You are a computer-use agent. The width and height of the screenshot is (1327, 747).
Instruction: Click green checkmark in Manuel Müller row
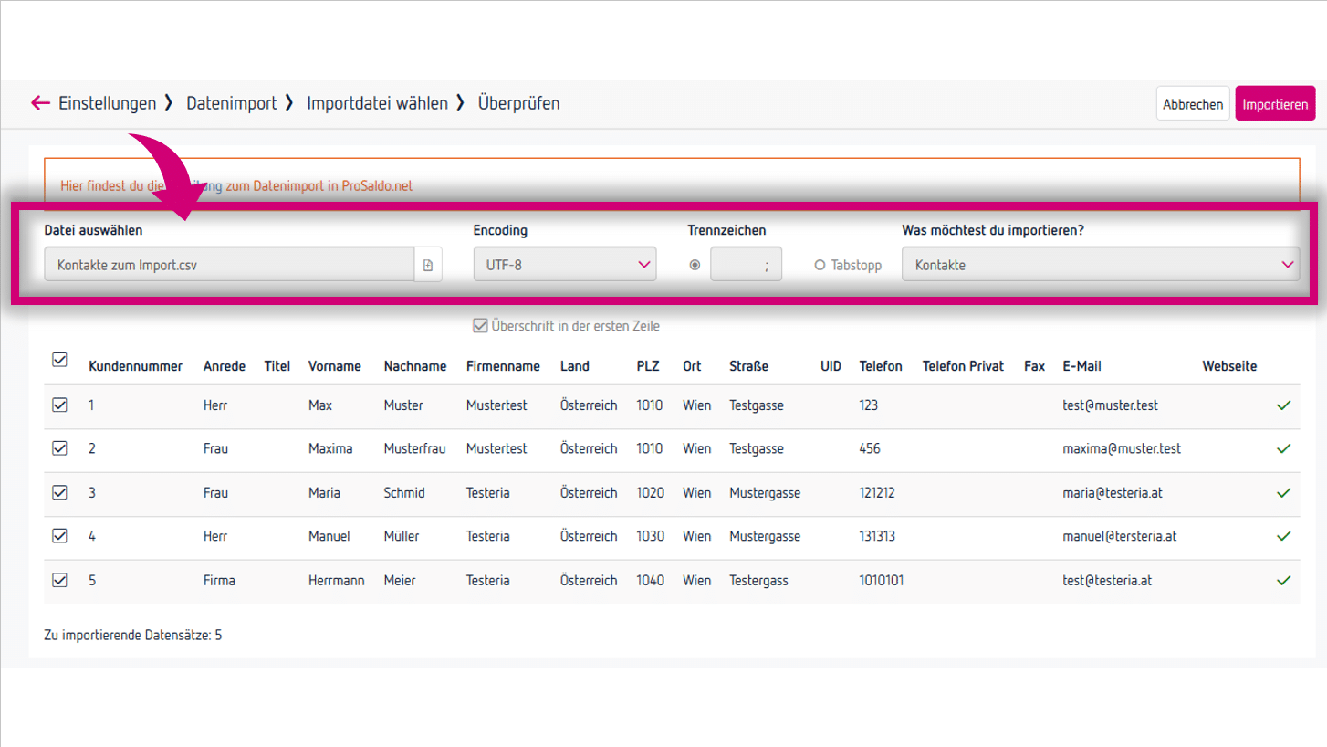tap(1283, 537)
